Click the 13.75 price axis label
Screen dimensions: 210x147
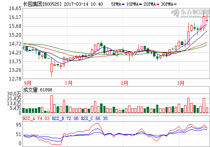click(15, 62)
